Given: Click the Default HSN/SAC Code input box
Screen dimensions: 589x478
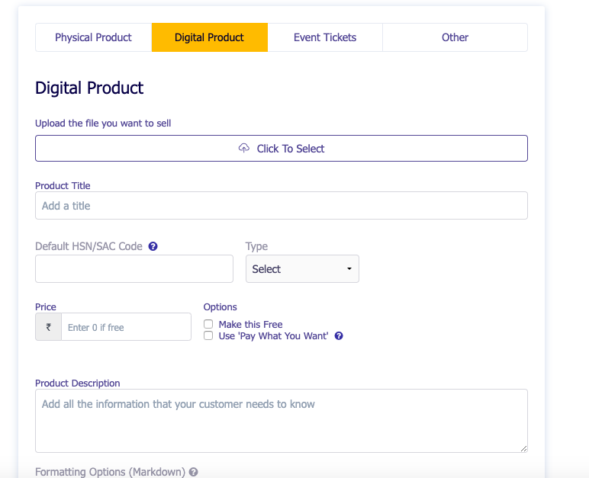Looking at the screenshot, I should pos(134,269).
